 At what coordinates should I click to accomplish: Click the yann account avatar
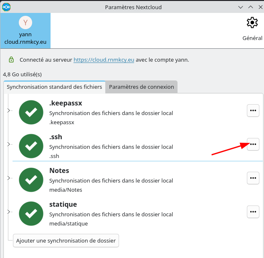(25, 23)
